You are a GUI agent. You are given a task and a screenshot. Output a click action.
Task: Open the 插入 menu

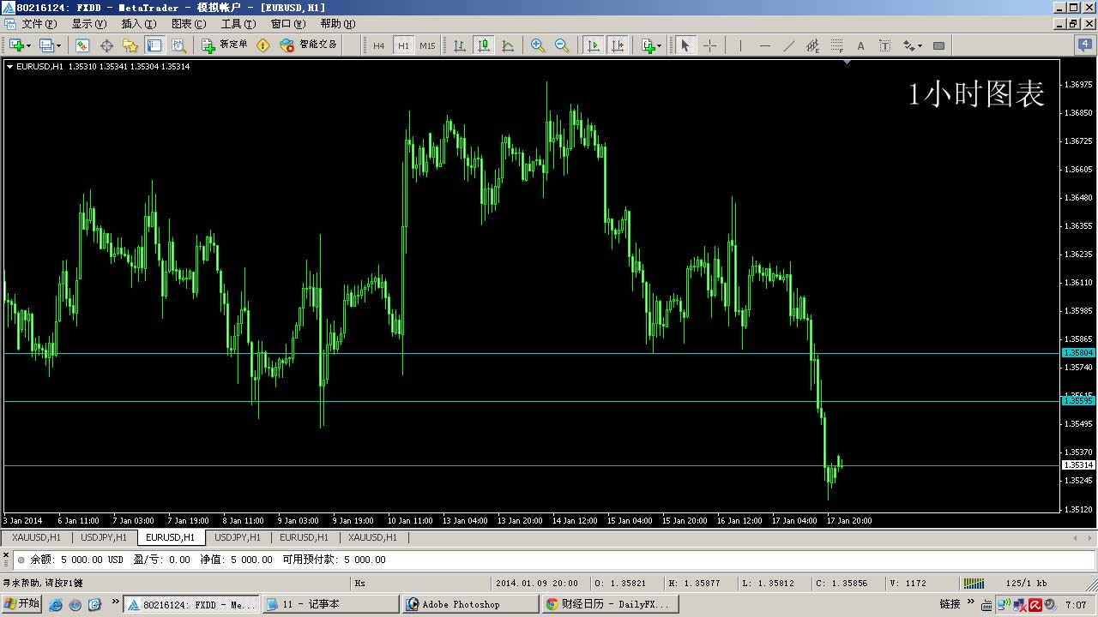click(139, 24)
